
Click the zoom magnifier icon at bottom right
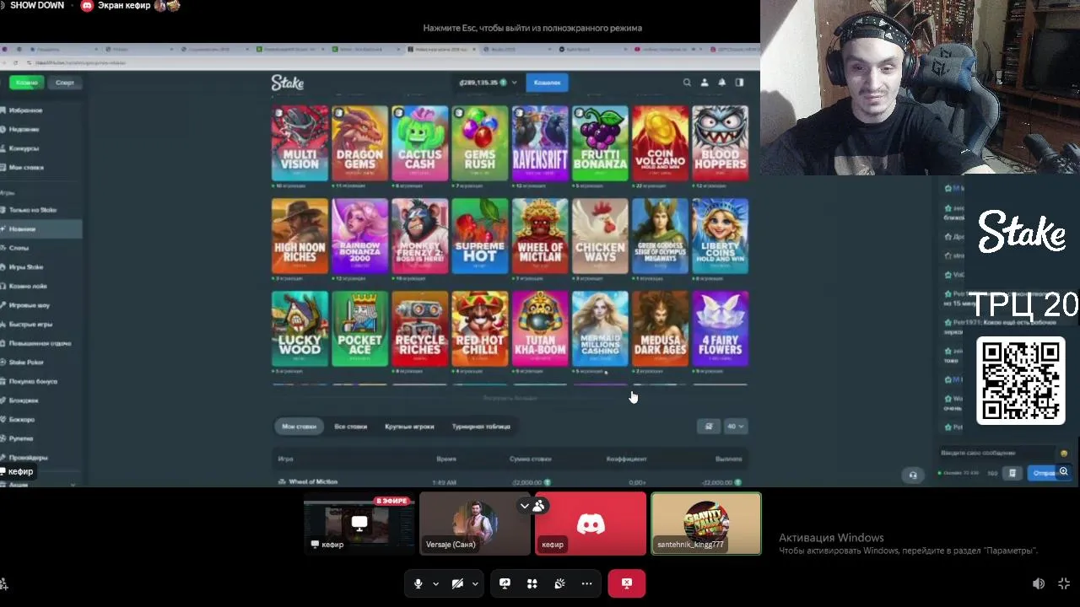[1064, 472]
